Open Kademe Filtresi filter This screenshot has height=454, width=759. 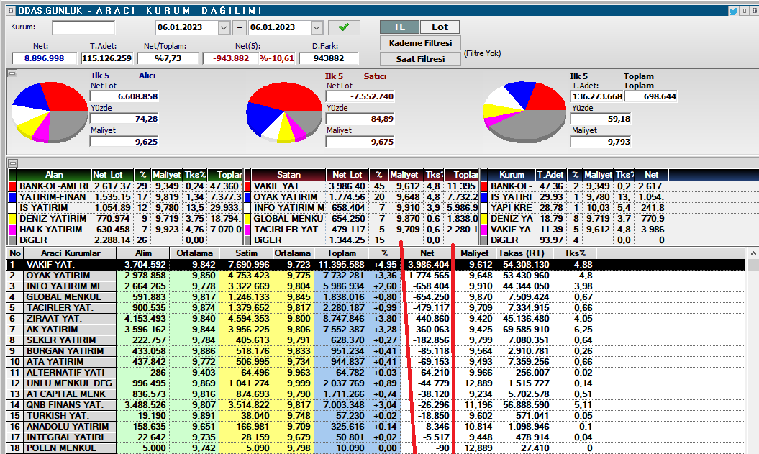click(x=420, y=43)
